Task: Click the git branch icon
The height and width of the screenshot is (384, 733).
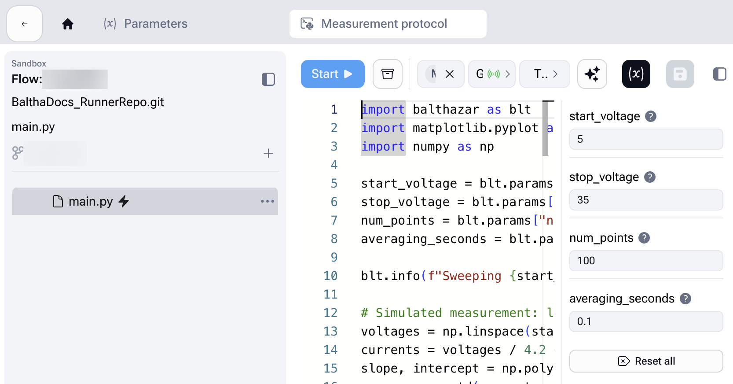Action: pos(18,153)
